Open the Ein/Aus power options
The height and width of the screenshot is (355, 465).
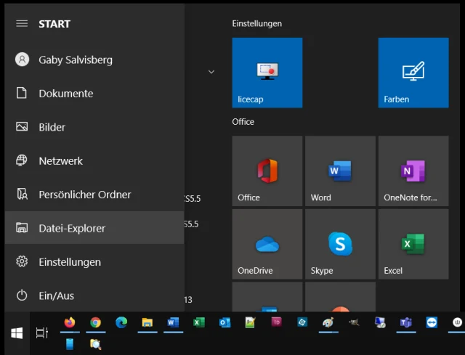pyautogui.click(x=56, y=295)
